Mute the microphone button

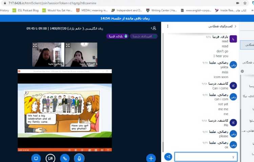[79, 158]
